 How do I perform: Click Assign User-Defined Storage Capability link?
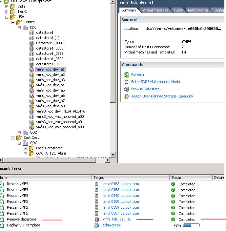[x=162, y=96]
